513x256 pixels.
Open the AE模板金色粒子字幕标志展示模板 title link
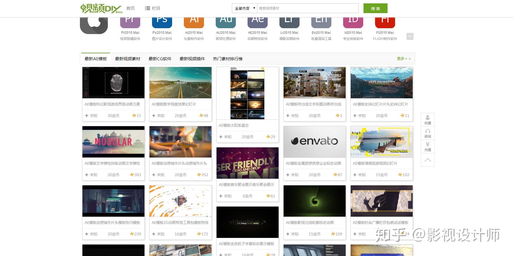pos(246,244)
